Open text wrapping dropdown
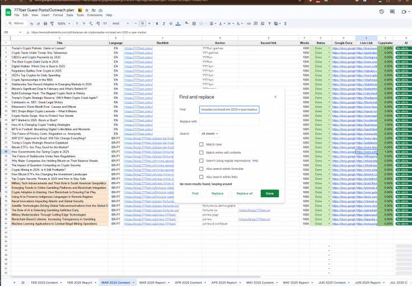This screenshot has height=286, width=412. pyautogui.click(x=230, y=23)
